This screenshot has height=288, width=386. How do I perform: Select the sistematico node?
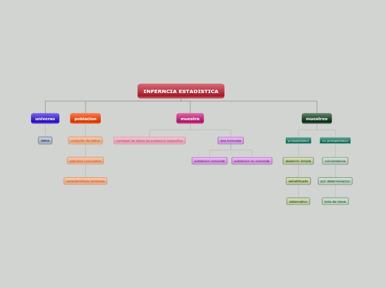[x=298, y=202]
